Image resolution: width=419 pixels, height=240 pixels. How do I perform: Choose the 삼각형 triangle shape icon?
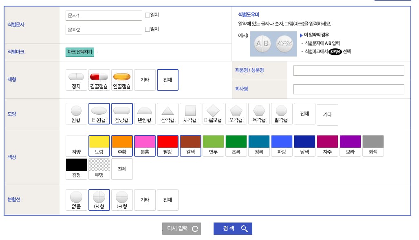tap(168, 113)
